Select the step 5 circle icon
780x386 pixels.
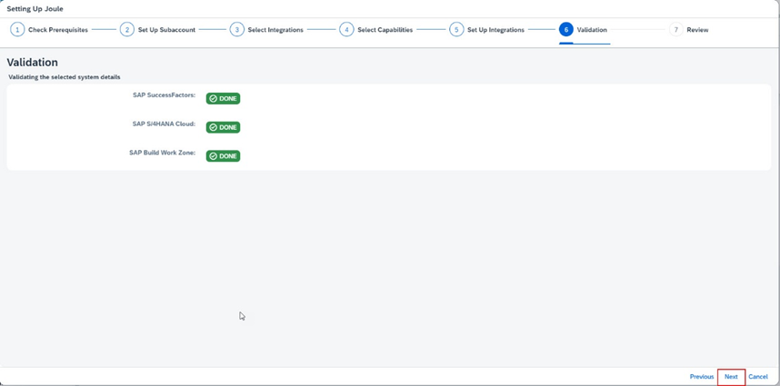pyautogui.click(x=456, y=30)
